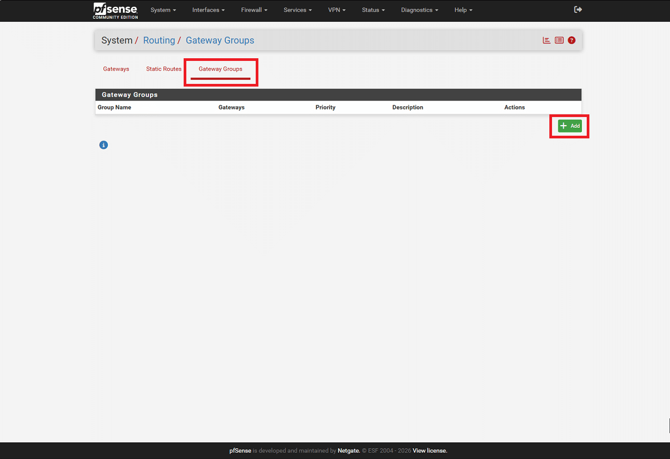Open the Help dropdown menu
The width and height of the screenshot is (670, 459).
click(463, 10)
